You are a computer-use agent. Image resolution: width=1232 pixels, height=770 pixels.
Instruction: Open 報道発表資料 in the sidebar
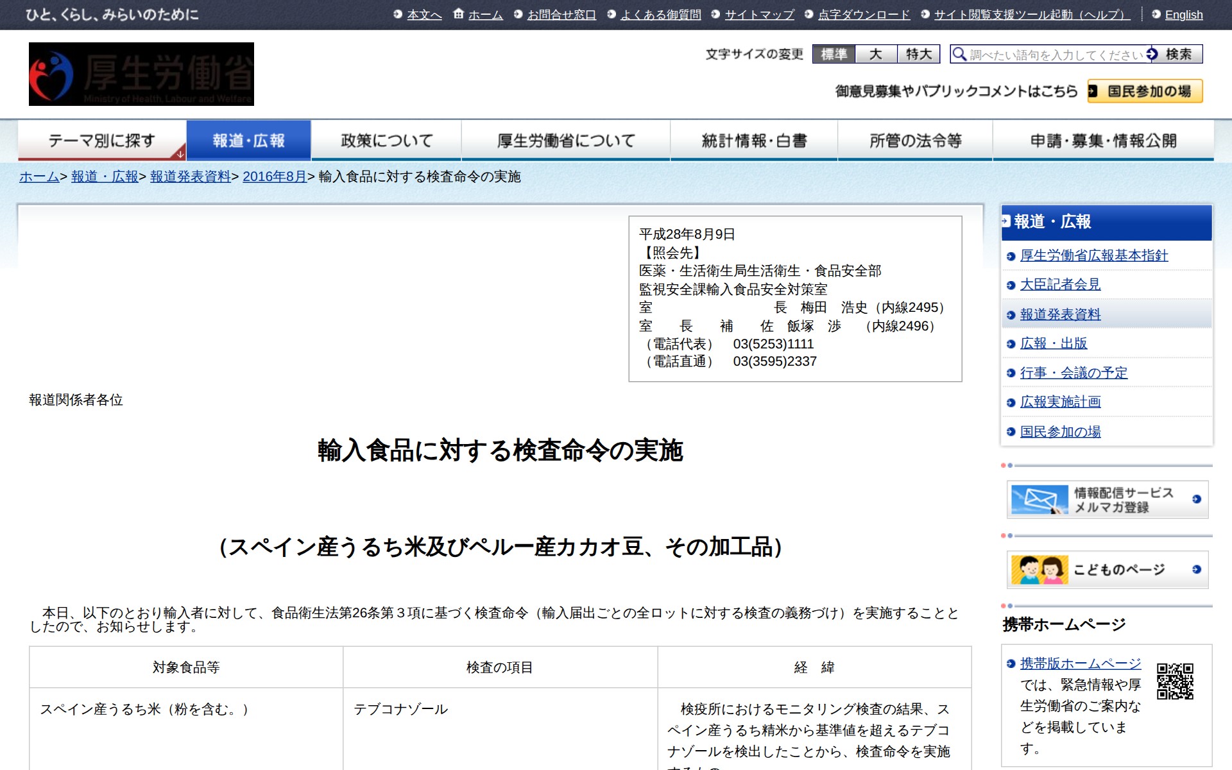(x=1060, y=314)
